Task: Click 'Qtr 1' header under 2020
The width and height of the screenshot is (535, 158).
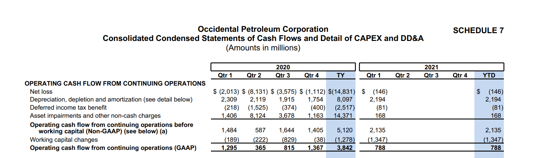Action: 225,75
